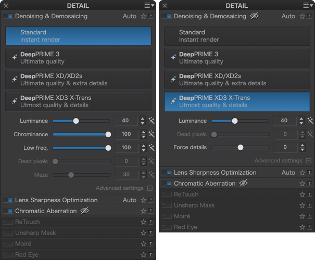Open help for Lens Sharpness Optimization, right panel
This screenshot has width=315, height=260.
(x=309, y=172)
